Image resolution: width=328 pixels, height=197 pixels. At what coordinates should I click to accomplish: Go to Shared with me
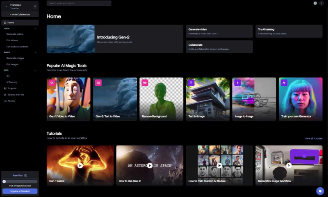(16, 94)
